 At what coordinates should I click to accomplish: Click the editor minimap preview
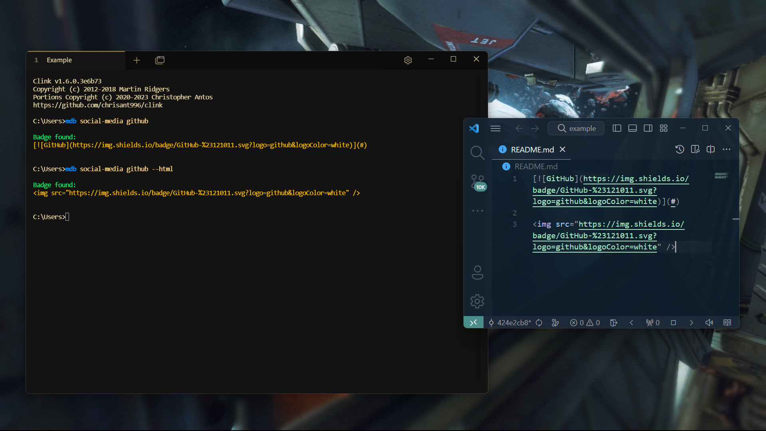pos(721,175)
